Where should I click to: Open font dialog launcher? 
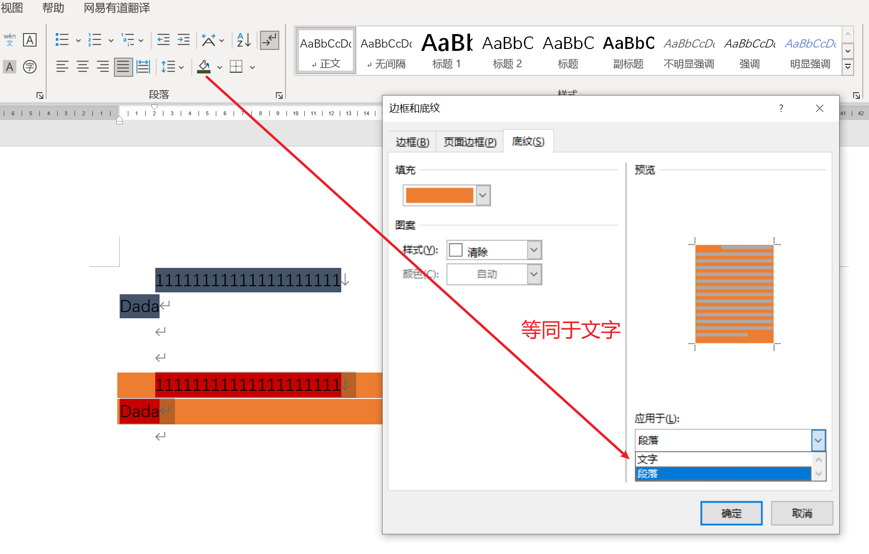coord(40,96)
